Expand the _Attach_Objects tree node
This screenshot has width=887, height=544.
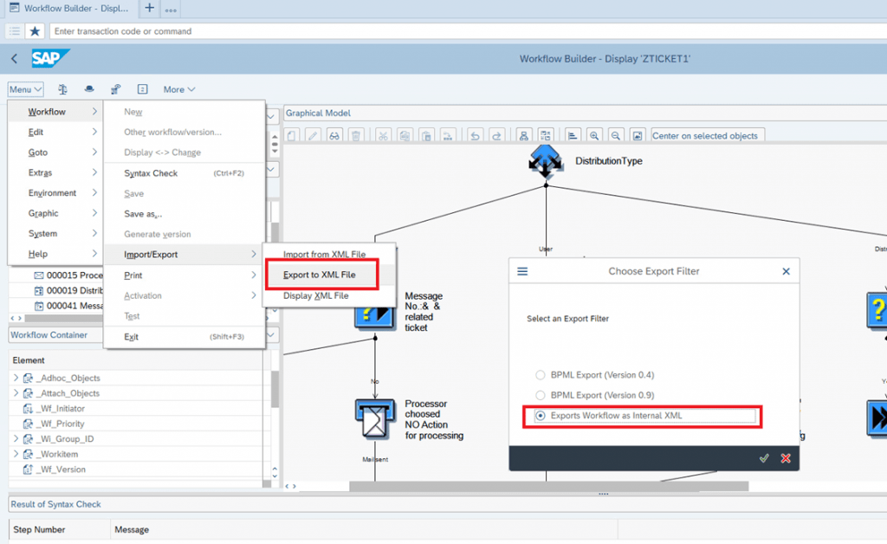pyautogui.click(x=16, y=393)
